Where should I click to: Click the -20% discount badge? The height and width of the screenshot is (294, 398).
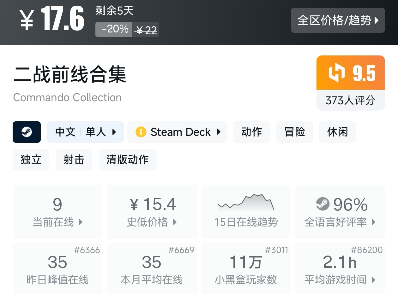(x=114, y=30)
